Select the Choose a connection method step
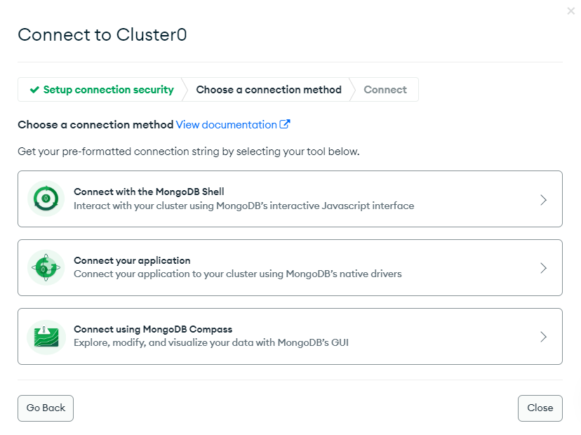Image resolution: width=581 pixels, height=435 pixels. 269,90
